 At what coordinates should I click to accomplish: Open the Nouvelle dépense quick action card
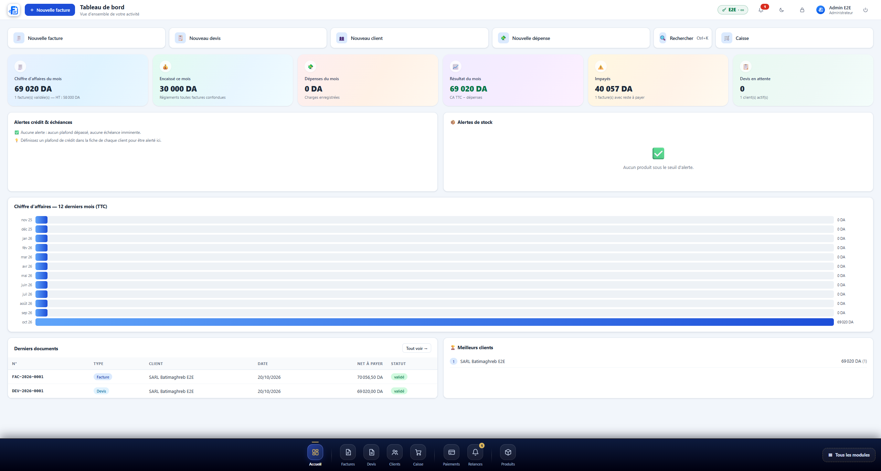click(x=571, y=38)
